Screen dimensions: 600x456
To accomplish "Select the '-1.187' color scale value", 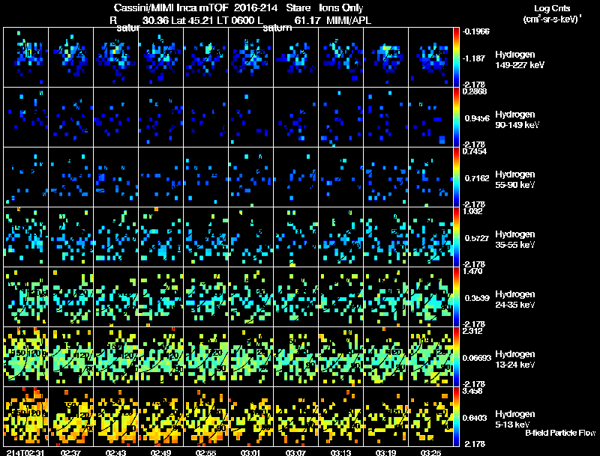I will tap(474, 58).
